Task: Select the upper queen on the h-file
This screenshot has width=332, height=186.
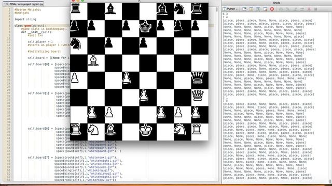Action: [197, 78]
